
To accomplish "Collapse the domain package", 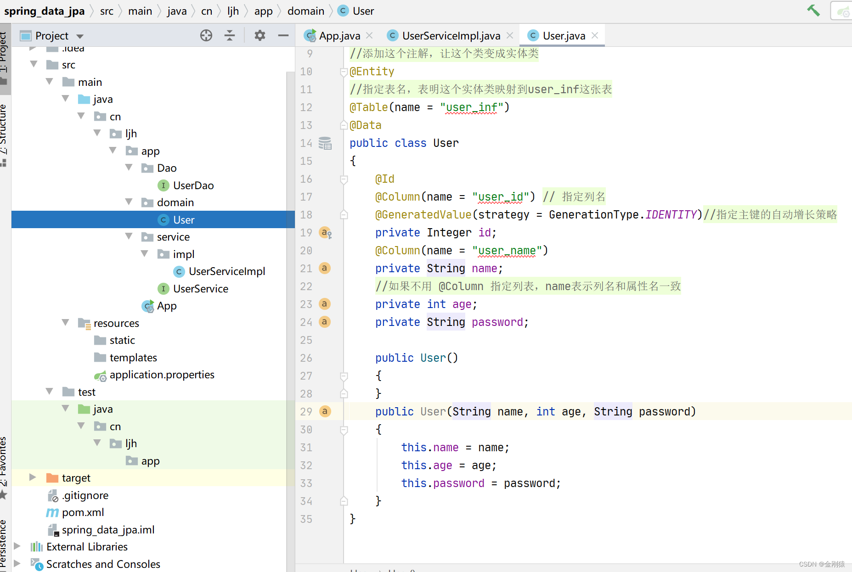I will pos(129,202).
